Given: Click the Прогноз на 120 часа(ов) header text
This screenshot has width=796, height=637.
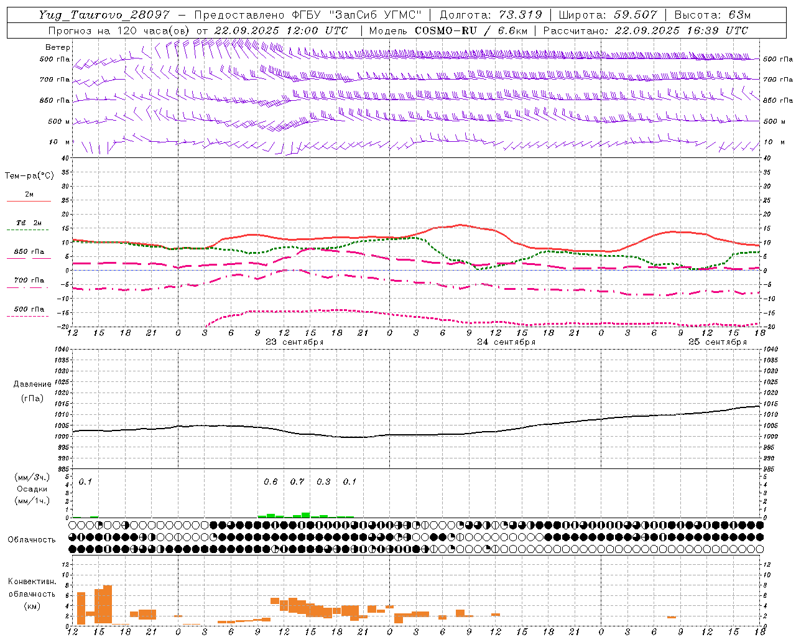Looking at the screenshot, I should pyautogui.click(x=120, y=30).
